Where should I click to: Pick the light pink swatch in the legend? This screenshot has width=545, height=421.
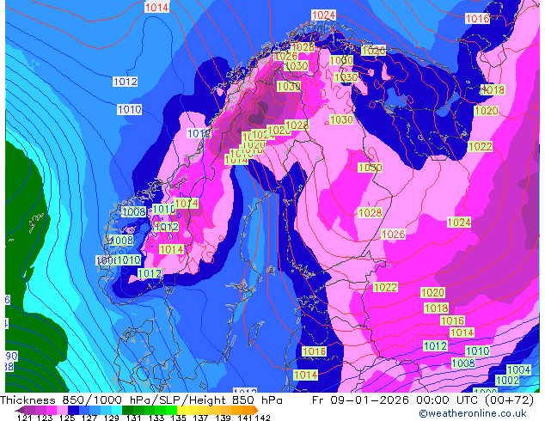62,410
